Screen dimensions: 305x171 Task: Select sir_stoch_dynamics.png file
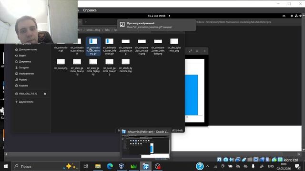click(125, 66)
